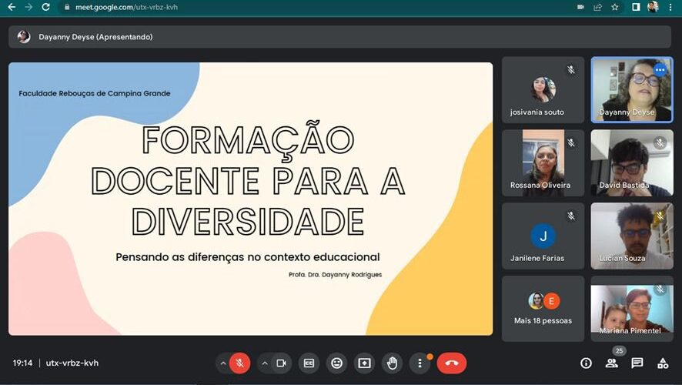
Task: Select David Bastida's video thumbnail
Action: coord(631,162)
